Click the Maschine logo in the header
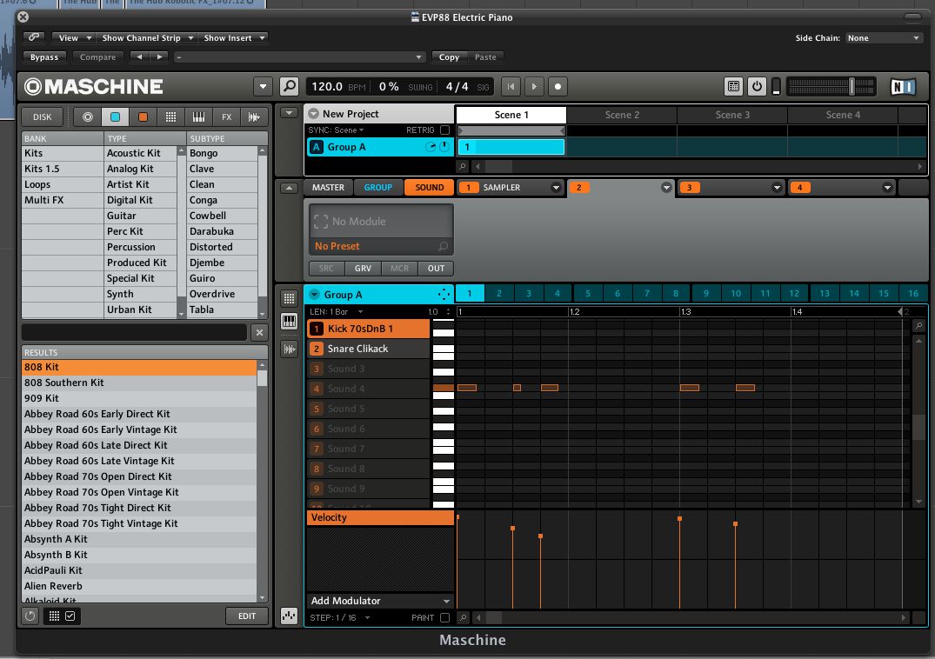The height and width of the screenshot is (659, 935). pos(94,87)
